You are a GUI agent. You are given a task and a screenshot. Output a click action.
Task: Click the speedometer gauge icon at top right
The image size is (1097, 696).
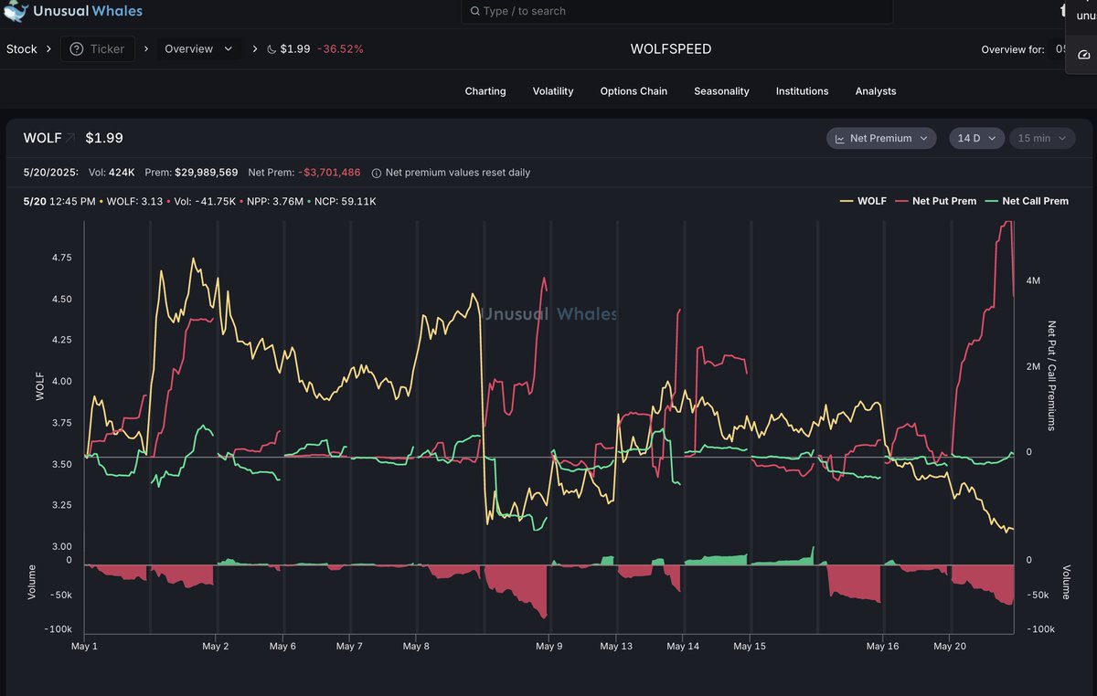point(1084,55)
